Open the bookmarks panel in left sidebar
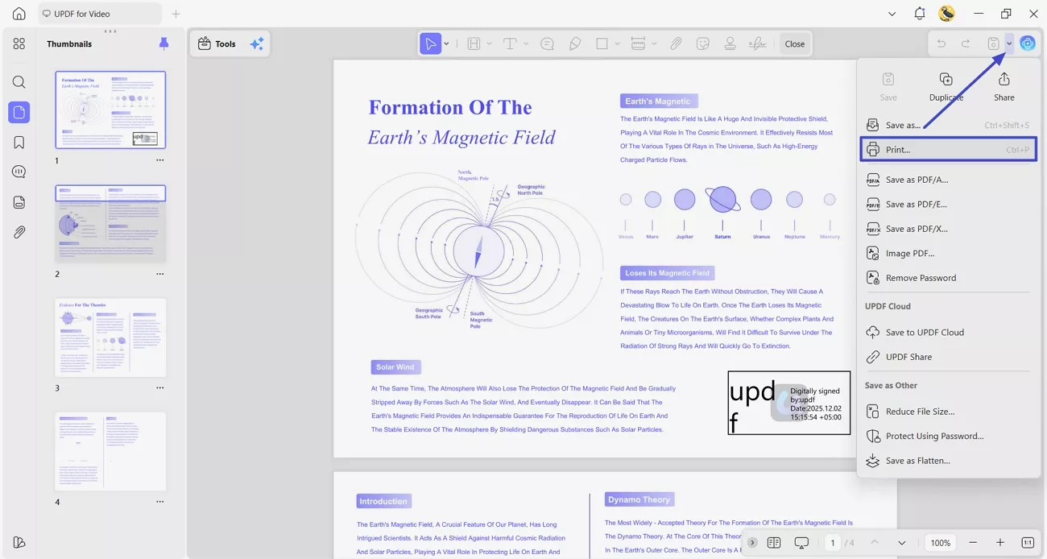 point(19,143)
